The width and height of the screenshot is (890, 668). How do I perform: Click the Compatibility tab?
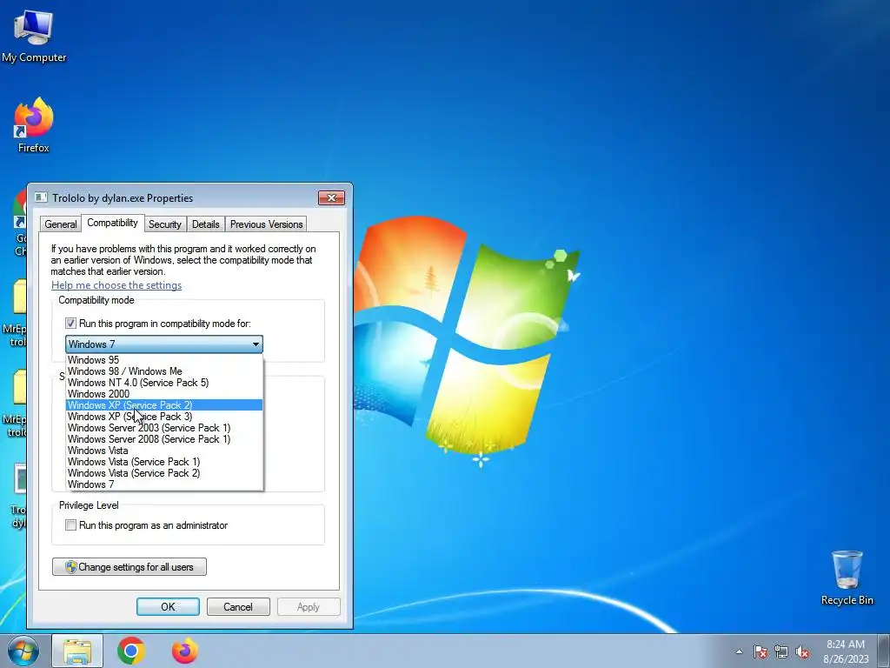pyautogui.click(x=112, y=223)
